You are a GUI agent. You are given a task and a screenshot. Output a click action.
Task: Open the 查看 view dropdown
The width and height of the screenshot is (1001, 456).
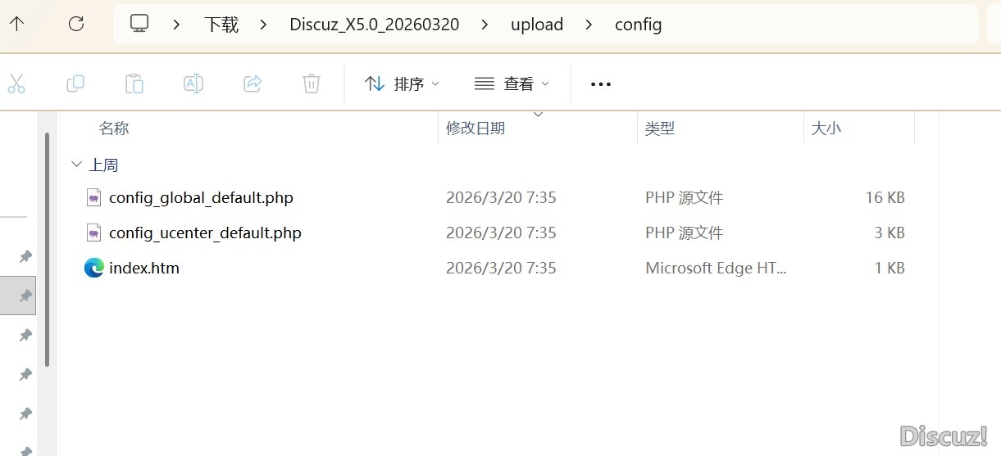[x=512, y=84]
